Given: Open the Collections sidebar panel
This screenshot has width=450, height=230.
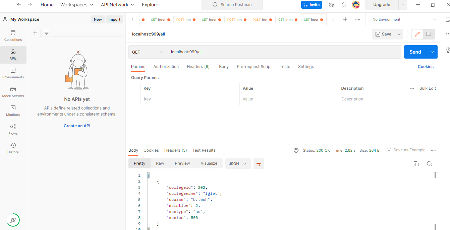Looking at the screenshot, I should 13,35.
